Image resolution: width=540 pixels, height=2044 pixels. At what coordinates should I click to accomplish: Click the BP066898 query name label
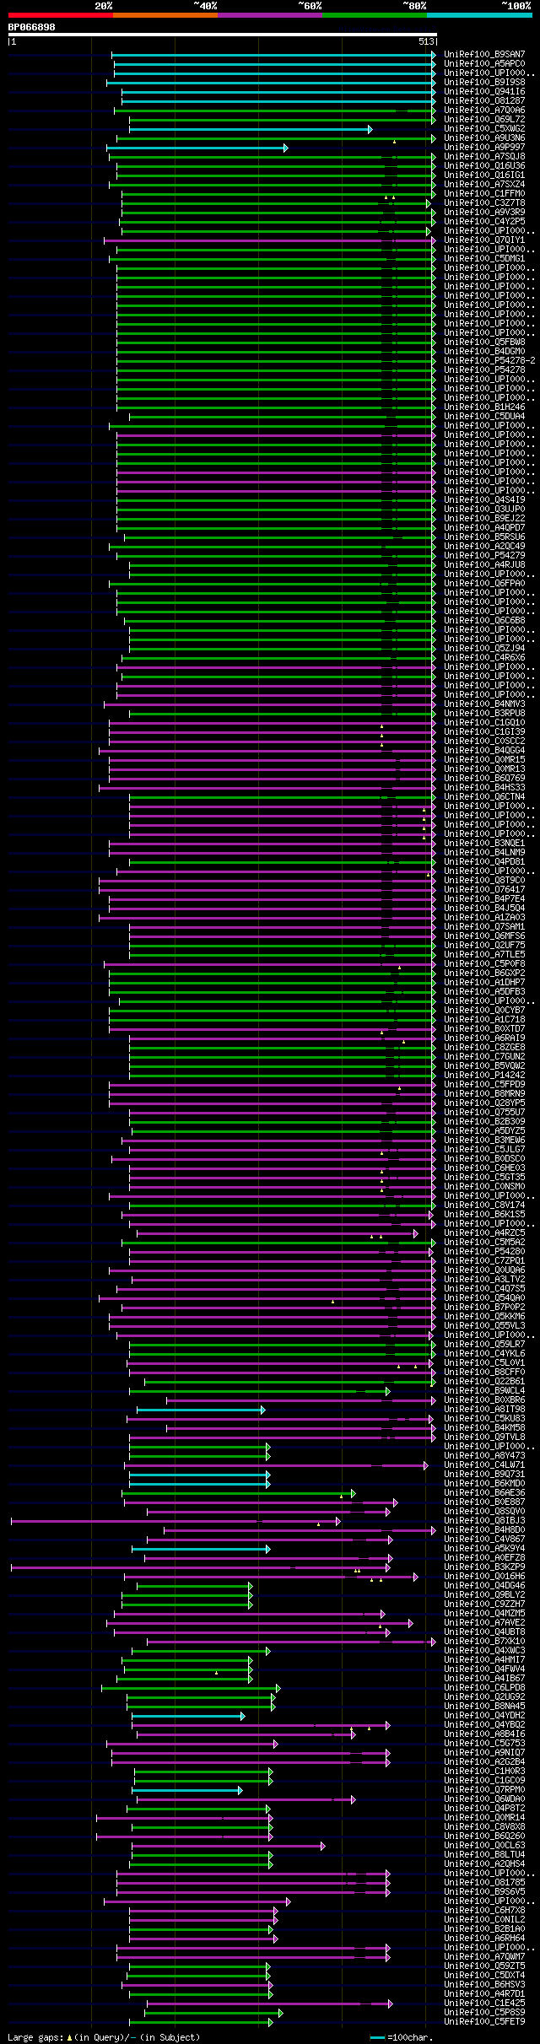pos(31,27)
